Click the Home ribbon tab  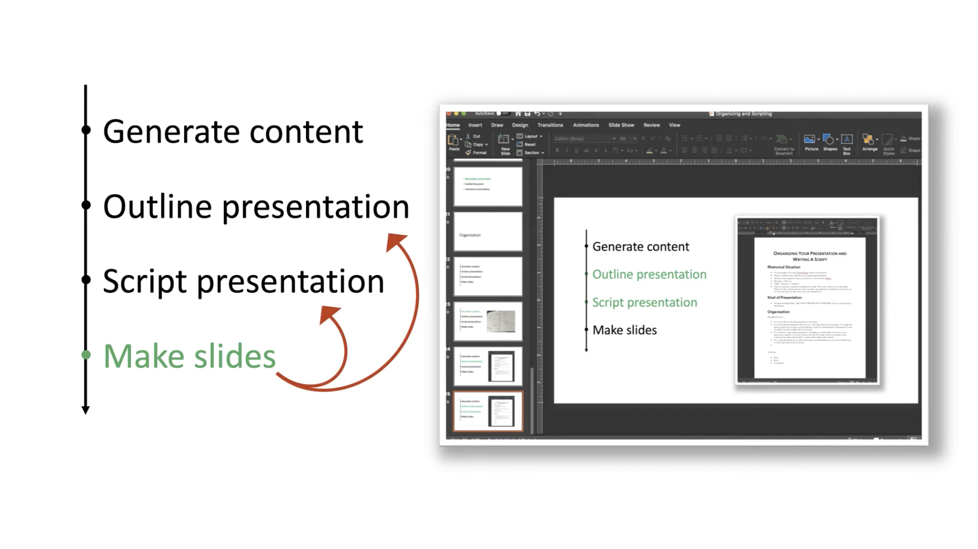point(452,125)
